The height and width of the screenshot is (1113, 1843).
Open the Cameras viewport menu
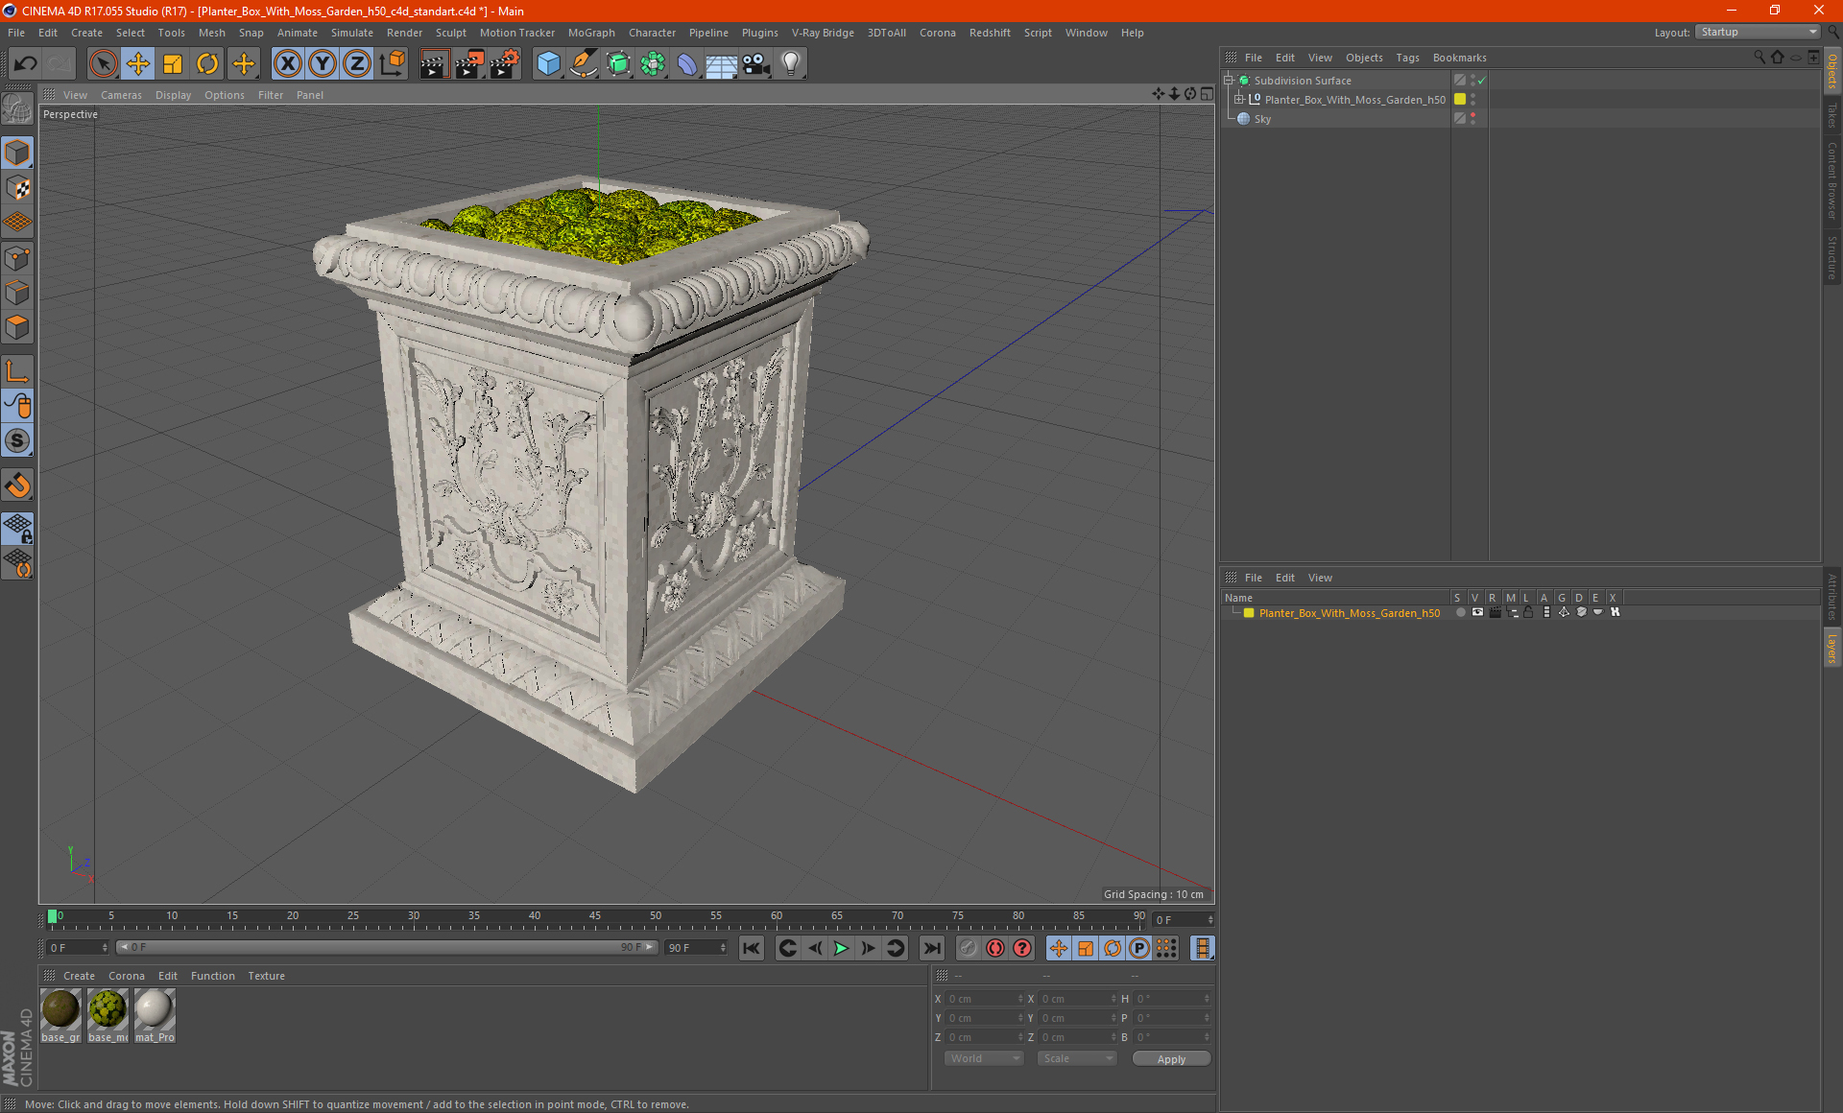pos(121,95)
